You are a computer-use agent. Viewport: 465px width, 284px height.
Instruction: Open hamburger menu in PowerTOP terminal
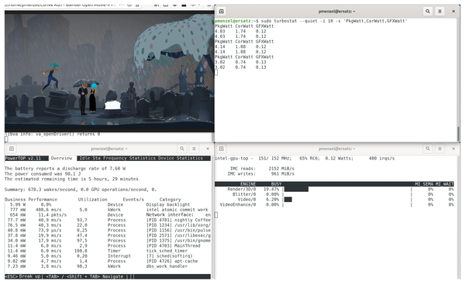[194, 149]
